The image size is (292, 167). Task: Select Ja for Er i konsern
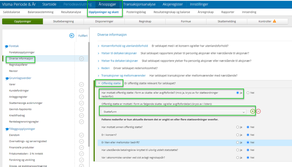[x=238, y=135]
